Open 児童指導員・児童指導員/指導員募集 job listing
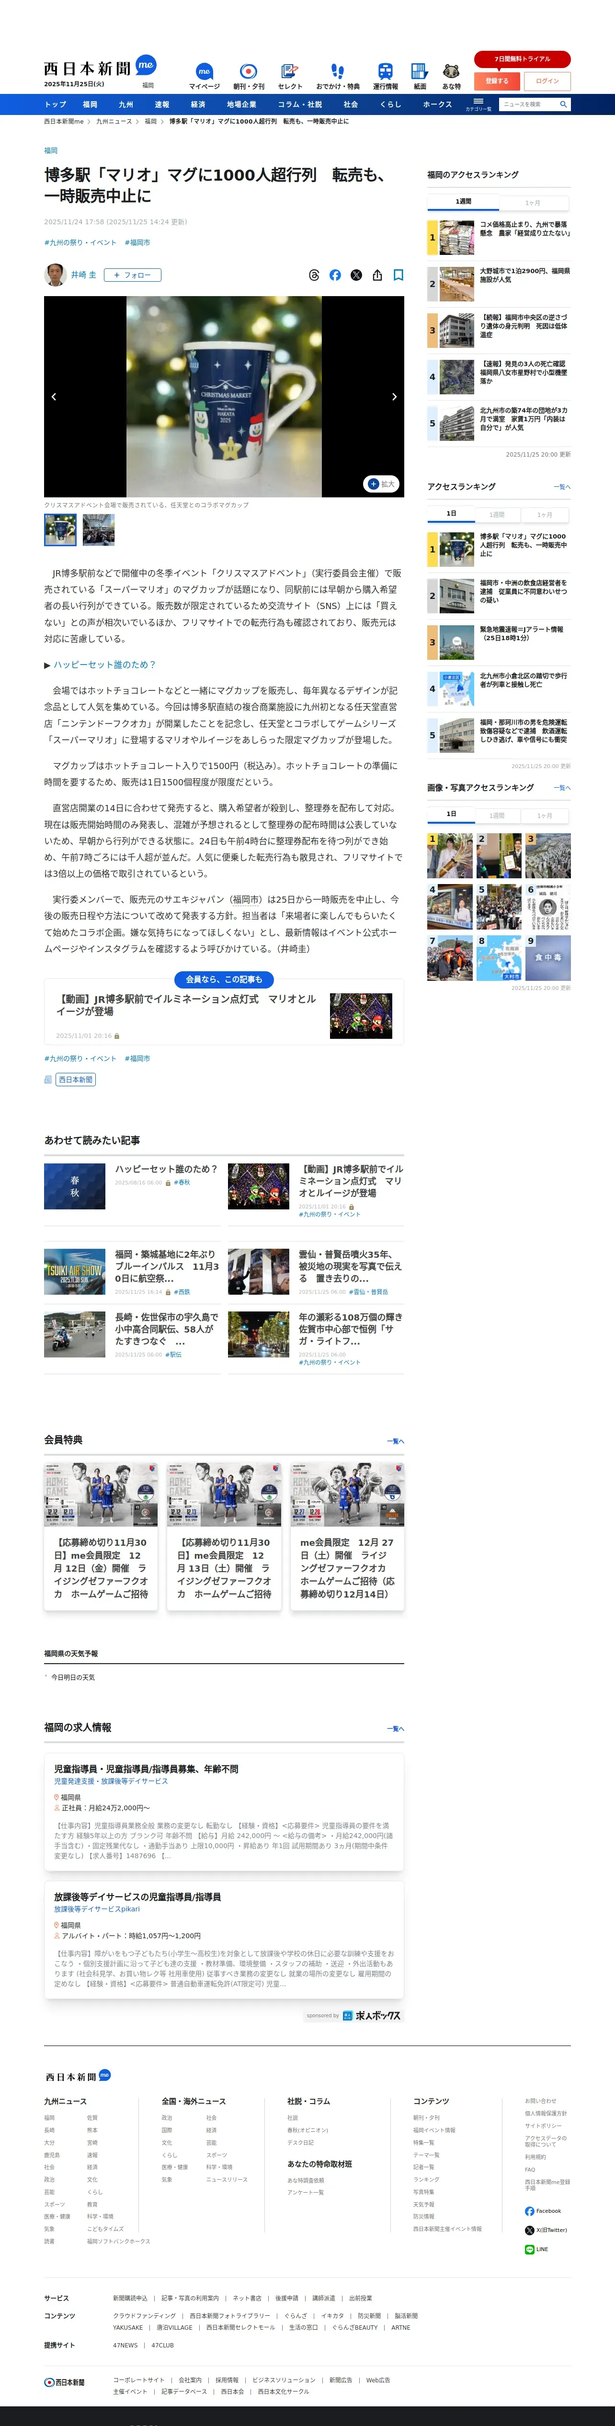 [224, 1812]
